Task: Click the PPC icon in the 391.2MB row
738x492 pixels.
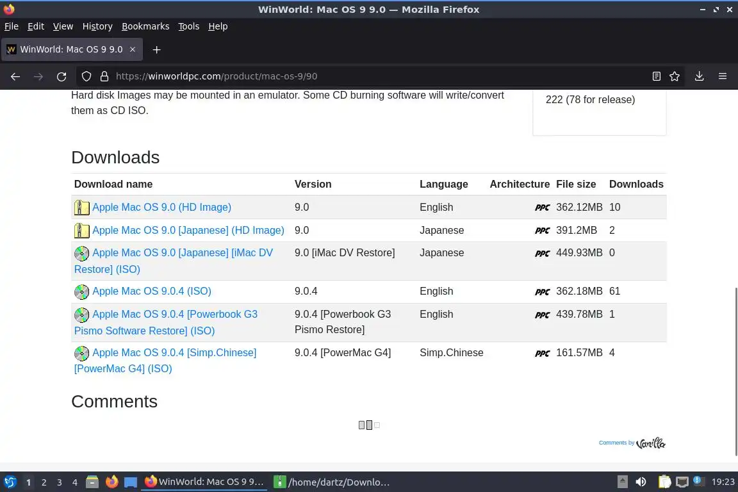Action: click(x=542, y=231)
